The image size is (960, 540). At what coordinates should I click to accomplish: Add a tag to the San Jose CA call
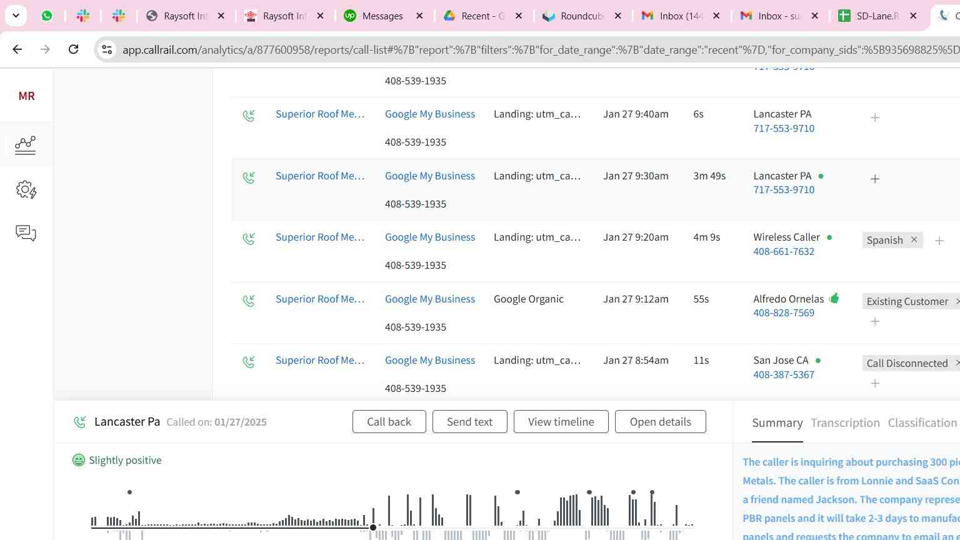click(x=875, y=383)
